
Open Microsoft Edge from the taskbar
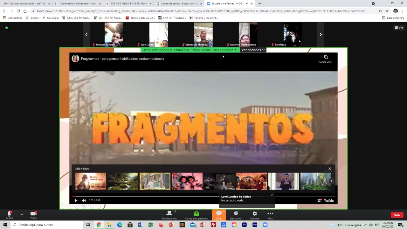120,225
